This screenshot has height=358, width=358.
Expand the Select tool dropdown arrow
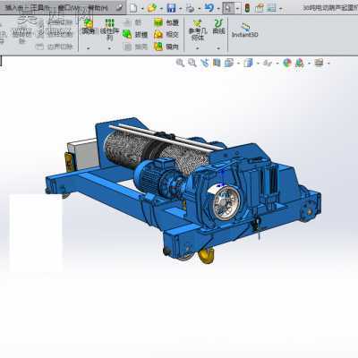237,9
